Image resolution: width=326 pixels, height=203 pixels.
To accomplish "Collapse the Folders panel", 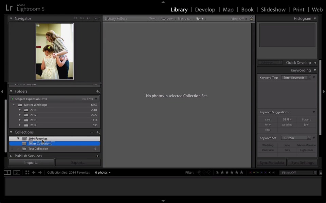I will coord(11,91).
